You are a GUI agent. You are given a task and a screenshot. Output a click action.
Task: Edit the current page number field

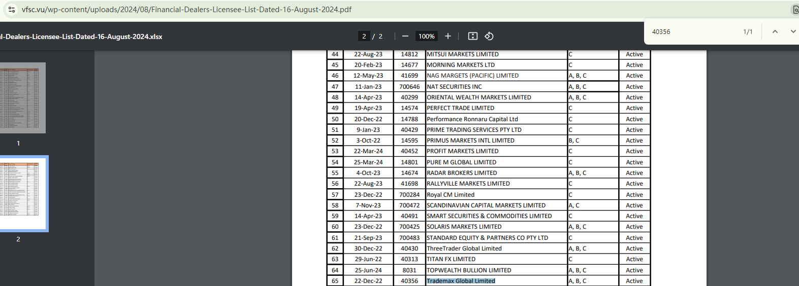[x=364, y=36]
